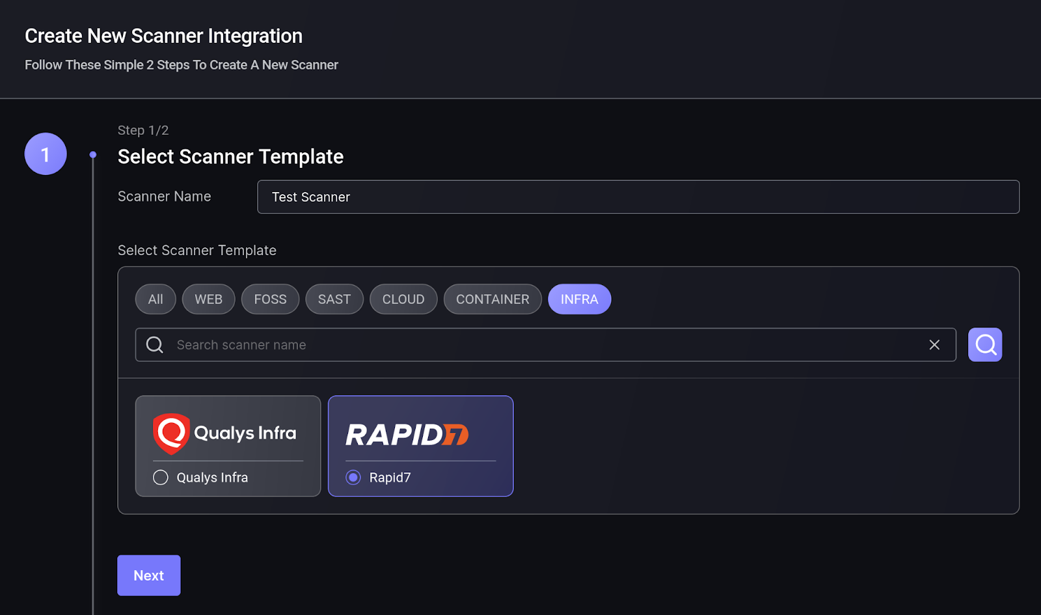
Task: Select the Qualys Infra logo card
Action: tap(228, 446)
